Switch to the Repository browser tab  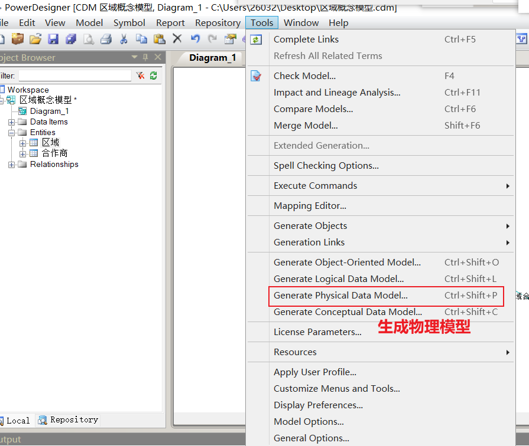(x=69, y=419)
